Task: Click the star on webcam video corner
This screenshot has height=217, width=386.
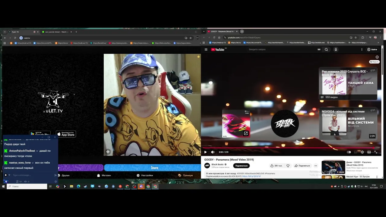Action: [x=198, y=57]
